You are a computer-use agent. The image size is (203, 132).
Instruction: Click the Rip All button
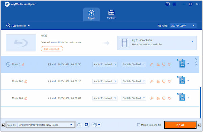click(180, 125)
